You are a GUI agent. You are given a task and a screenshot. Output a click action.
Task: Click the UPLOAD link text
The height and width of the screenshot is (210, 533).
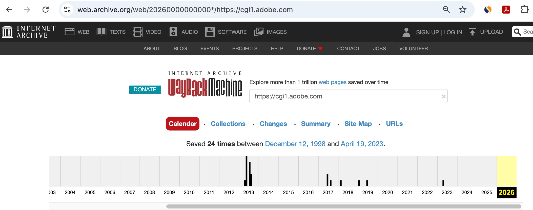pyautogui.click(x=491, y=32)
